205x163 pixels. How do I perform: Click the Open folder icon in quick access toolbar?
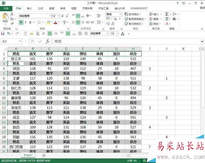(x=32, y=33)
